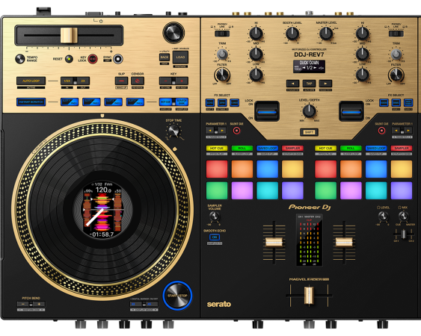This screenshot has height=336, width=421.
Task: Click the left channel FILTER knob
Action: pos(222,75)
